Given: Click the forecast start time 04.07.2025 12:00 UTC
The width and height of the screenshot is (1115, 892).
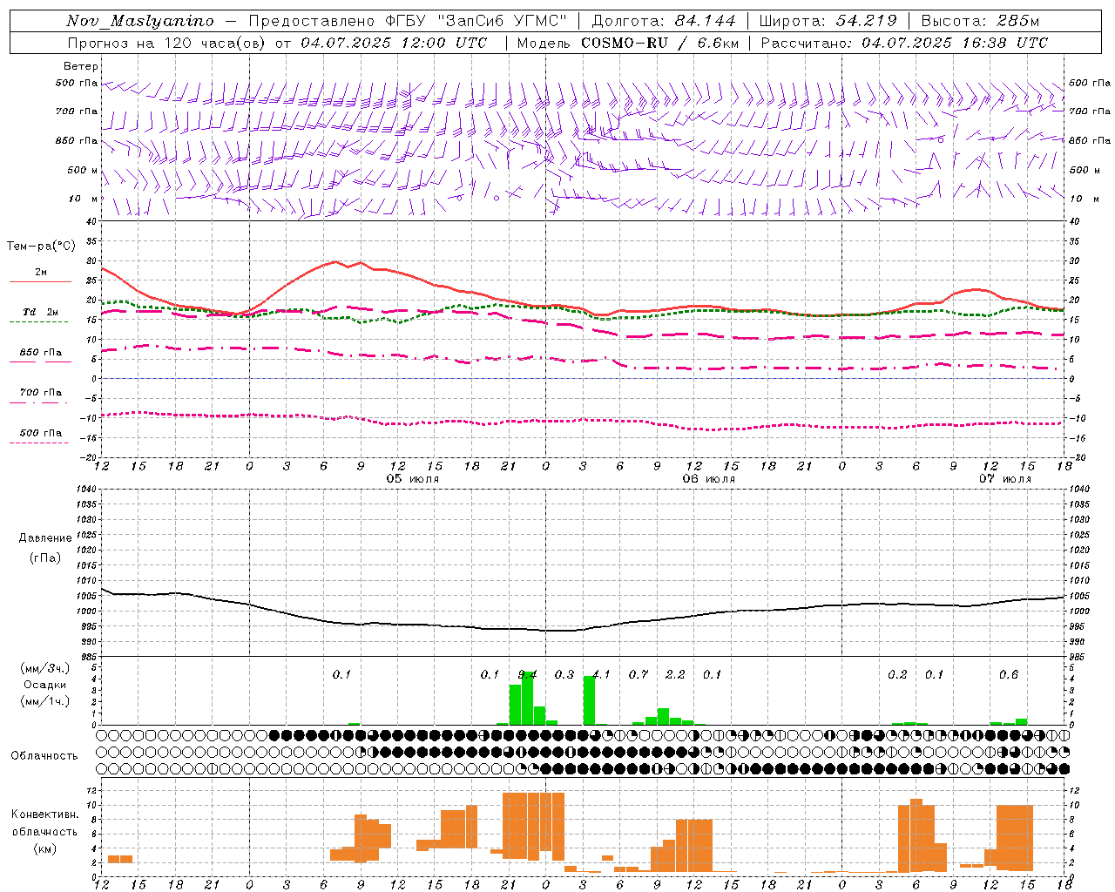Looking at the screenshot, I should (x=394, y=43).
